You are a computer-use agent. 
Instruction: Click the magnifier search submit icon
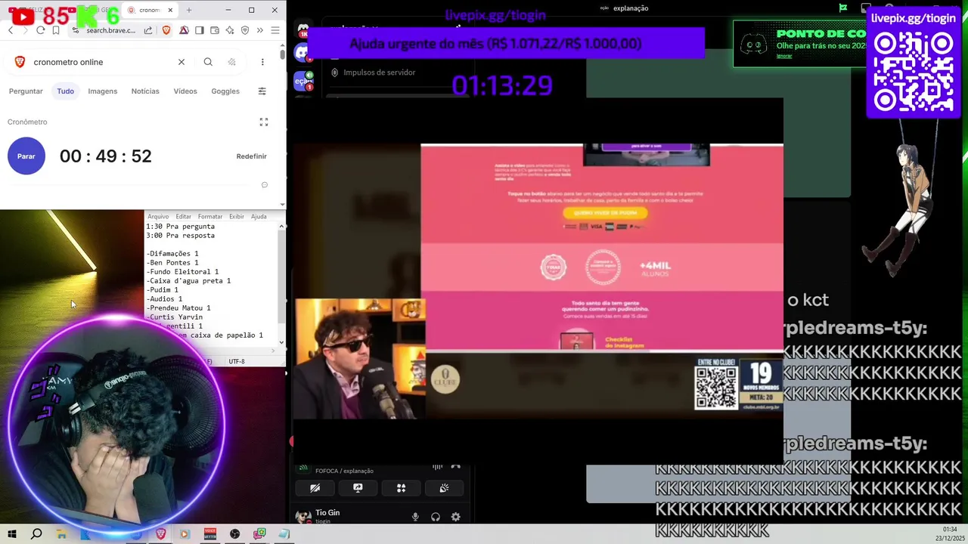208,62
